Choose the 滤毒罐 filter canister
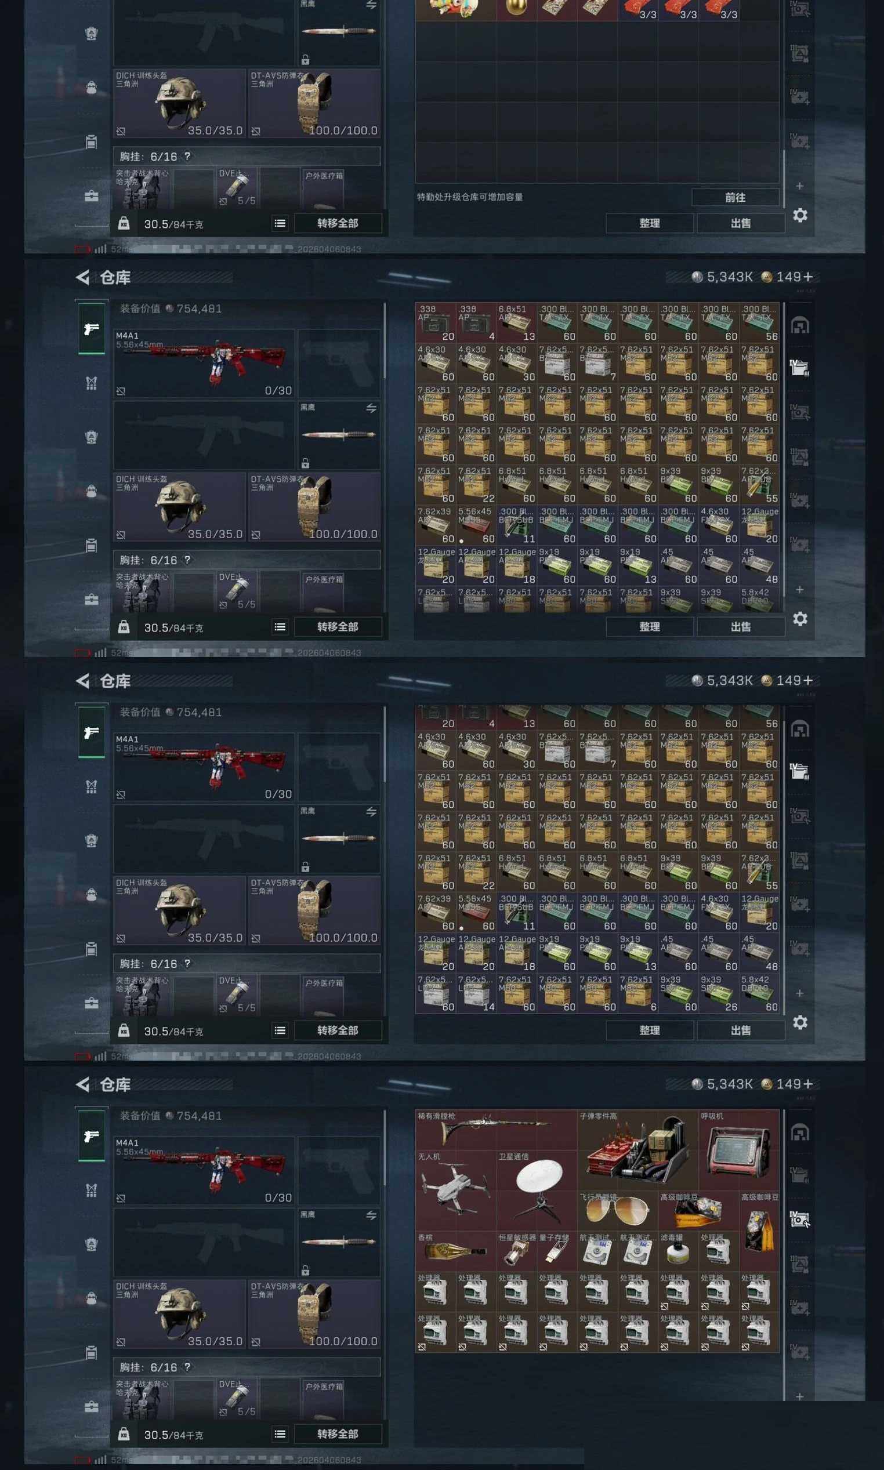 [678, 1251]
